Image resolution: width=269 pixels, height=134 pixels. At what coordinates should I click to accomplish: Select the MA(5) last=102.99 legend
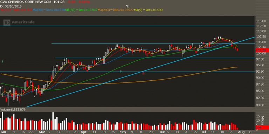pyautogui.click(x=149, y=10)
